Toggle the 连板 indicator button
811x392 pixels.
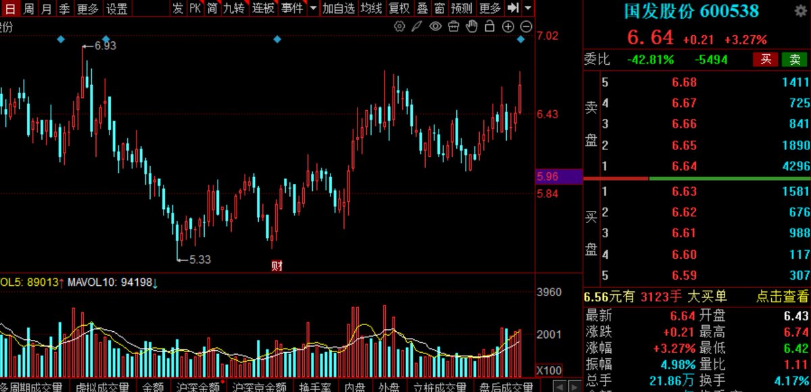pos(263,8)
